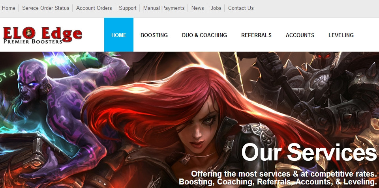Go to the REFERRALS menu item
The image size is (379, 188).
257,35
